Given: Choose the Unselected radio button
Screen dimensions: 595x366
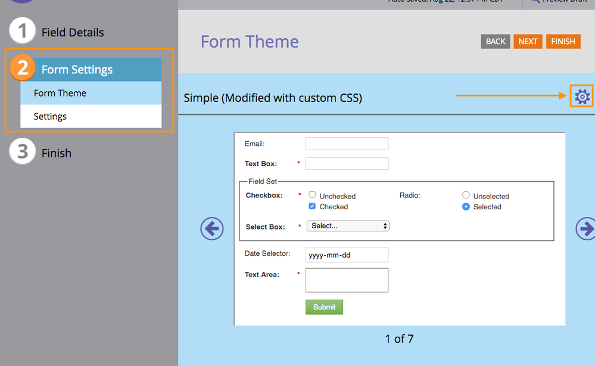Looking at the screenshot, I should (466, 195).
